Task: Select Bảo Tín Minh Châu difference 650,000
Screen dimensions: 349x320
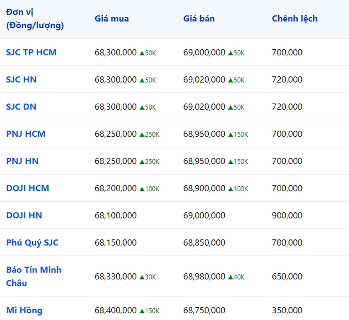Action: 287,276
